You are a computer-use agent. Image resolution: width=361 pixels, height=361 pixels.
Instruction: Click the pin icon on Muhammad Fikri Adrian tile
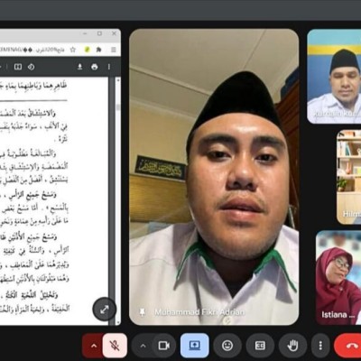[143, 312]
